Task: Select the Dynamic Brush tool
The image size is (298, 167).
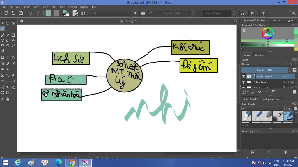Action: 13,46
